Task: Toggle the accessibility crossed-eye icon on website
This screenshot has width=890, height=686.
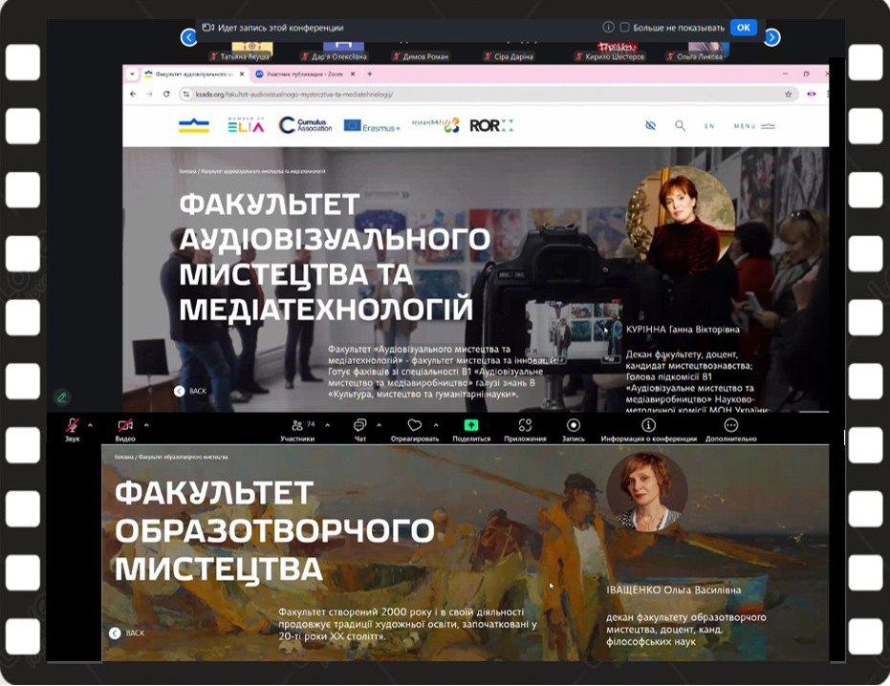Action: tap(650, 125)
